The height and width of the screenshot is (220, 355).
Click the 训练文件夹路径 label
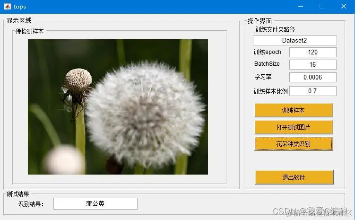coord(275,29)
